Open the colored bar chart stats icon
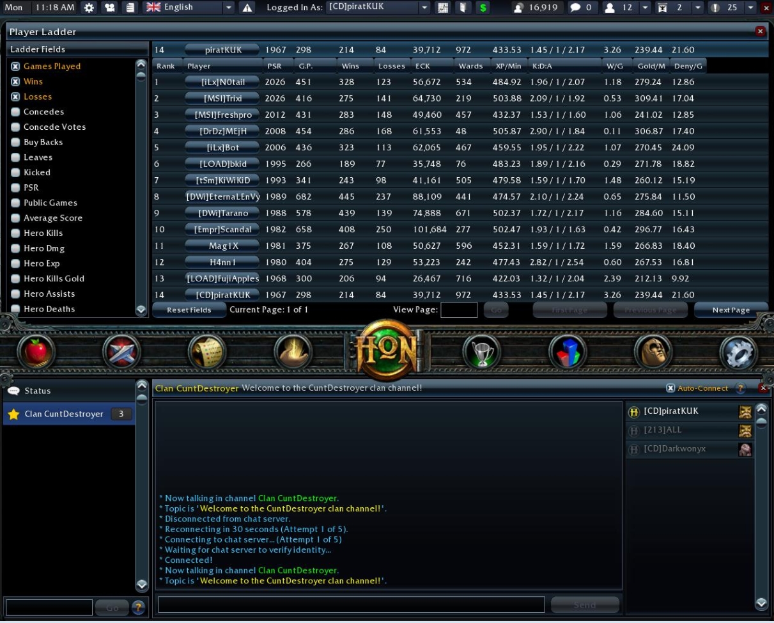Image resolution: width=774 pixels, height=623 pixels. coord(568,352)
